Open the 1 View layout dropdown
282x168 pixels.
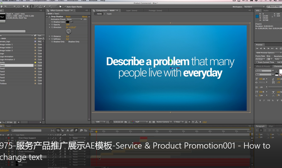click(x=178, y=122)
